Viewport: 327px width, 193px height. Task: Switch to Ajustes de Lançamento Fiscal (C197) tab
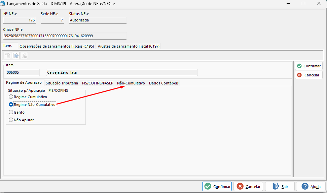(129, 46)
